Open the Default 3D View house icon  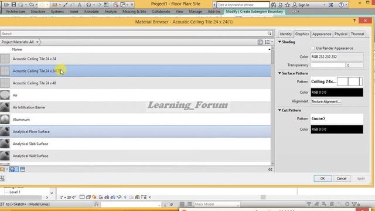89,5
